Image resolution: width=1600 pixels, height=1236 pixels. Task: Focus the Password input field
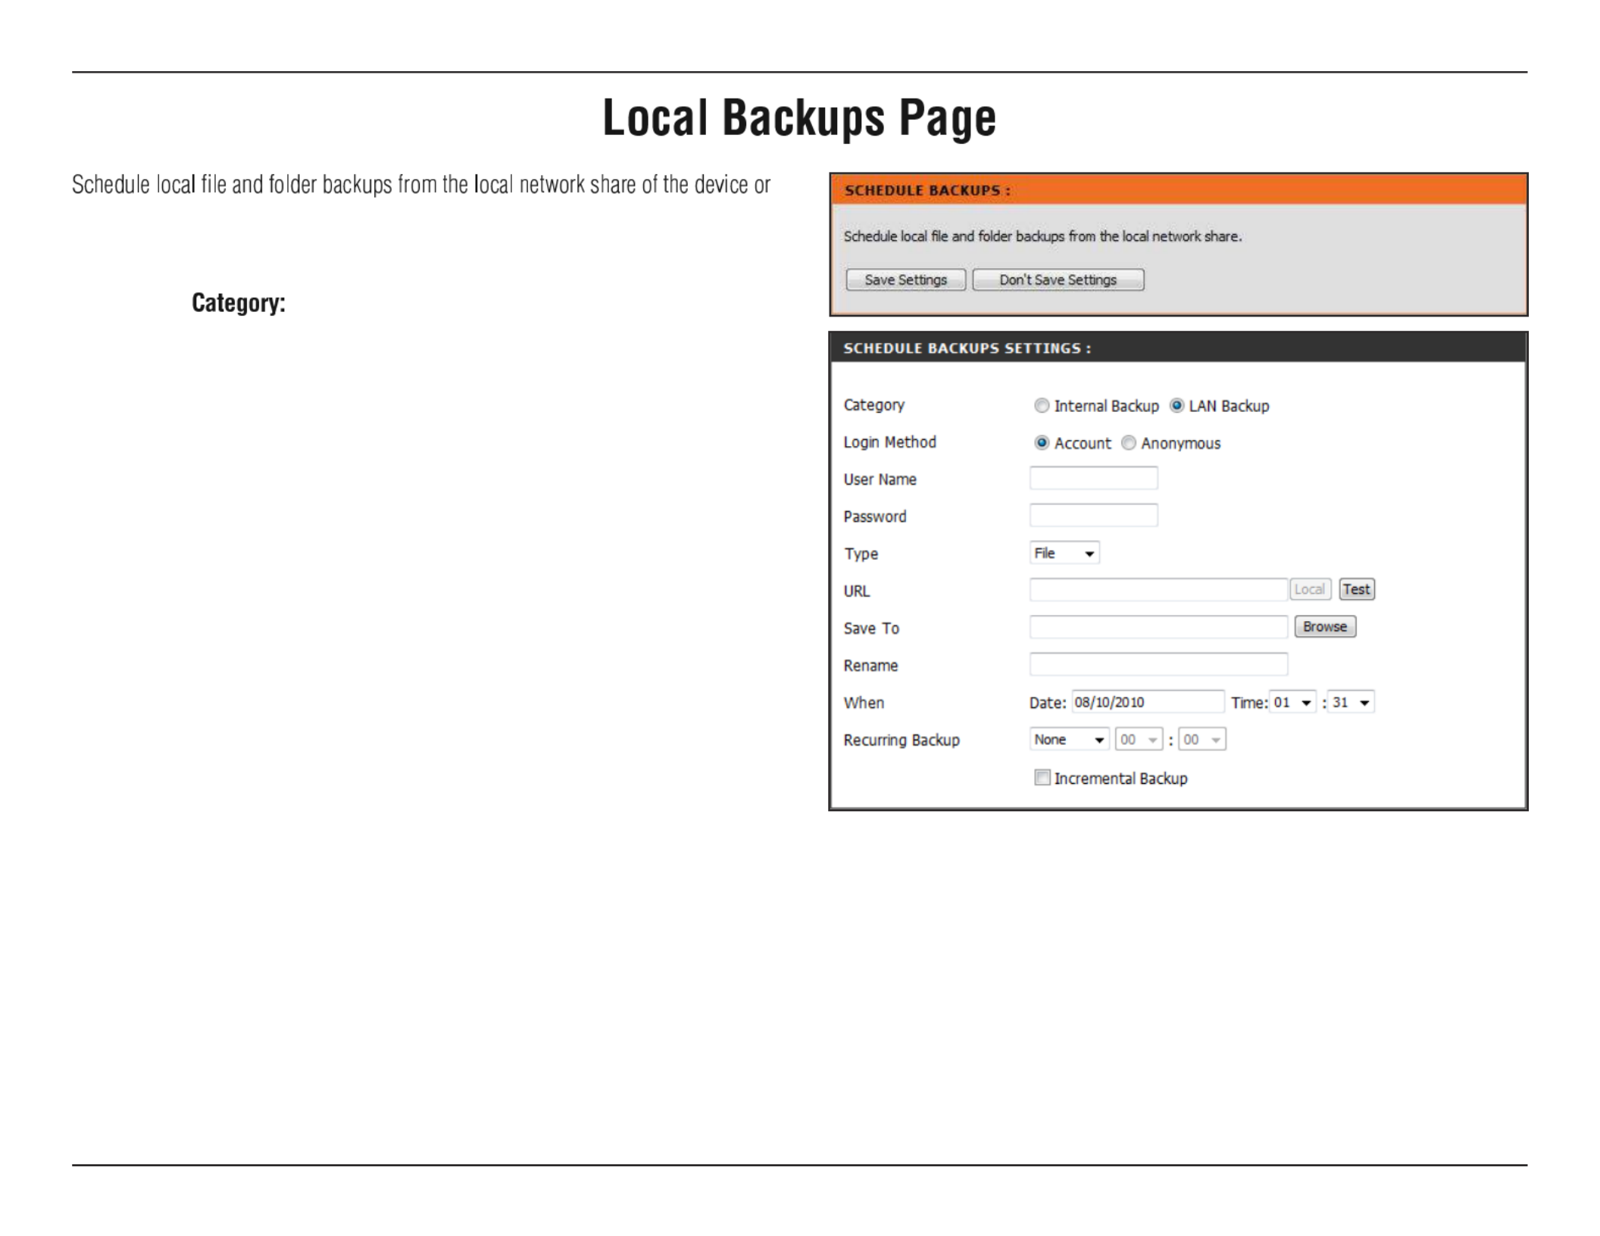point(1093,515)
